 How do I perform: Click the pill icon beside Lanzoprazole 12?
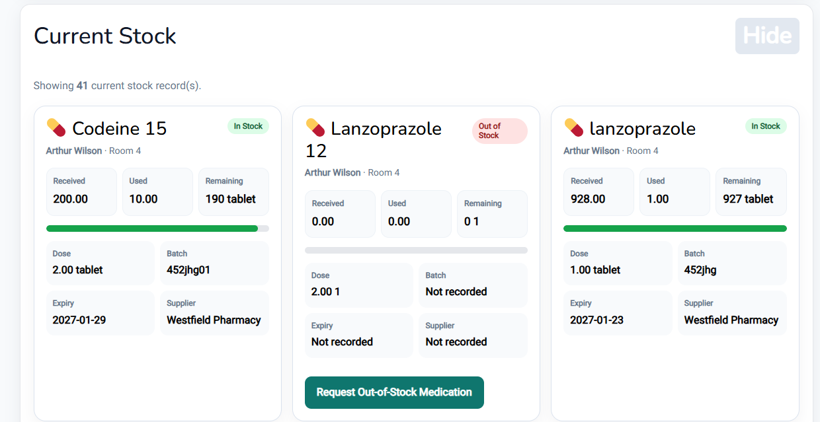(x=315, y=127)
